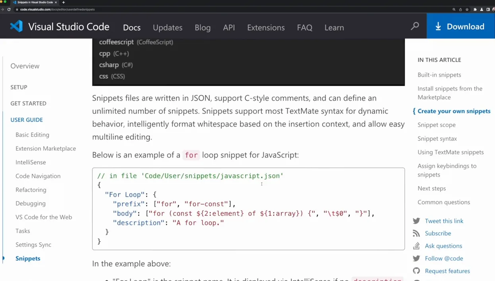Go to the Blog menu item
The height and width of the screenshot is (281, 495).
tap(203, 27)
